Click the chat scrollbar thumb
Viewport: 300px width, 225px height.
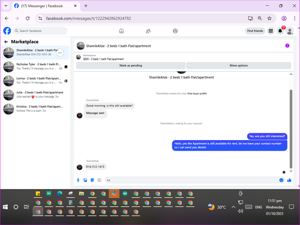291,129
